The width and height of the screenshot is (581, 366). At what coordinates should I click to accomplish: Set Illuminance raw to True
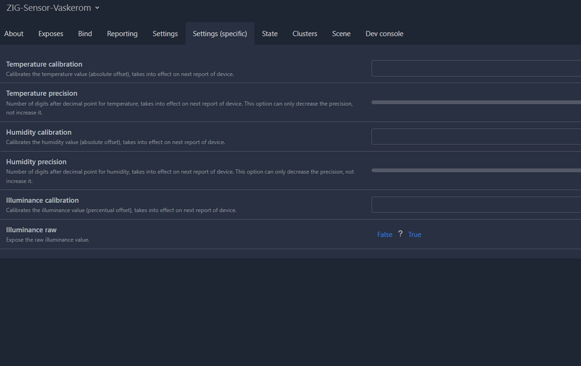click(x=415, y=234)
